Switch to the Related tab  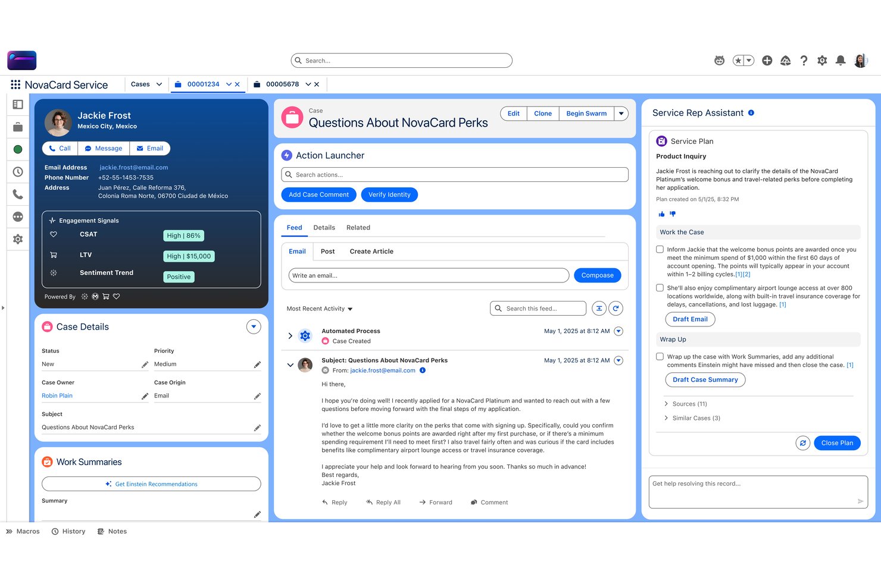(x=358, y=228)
